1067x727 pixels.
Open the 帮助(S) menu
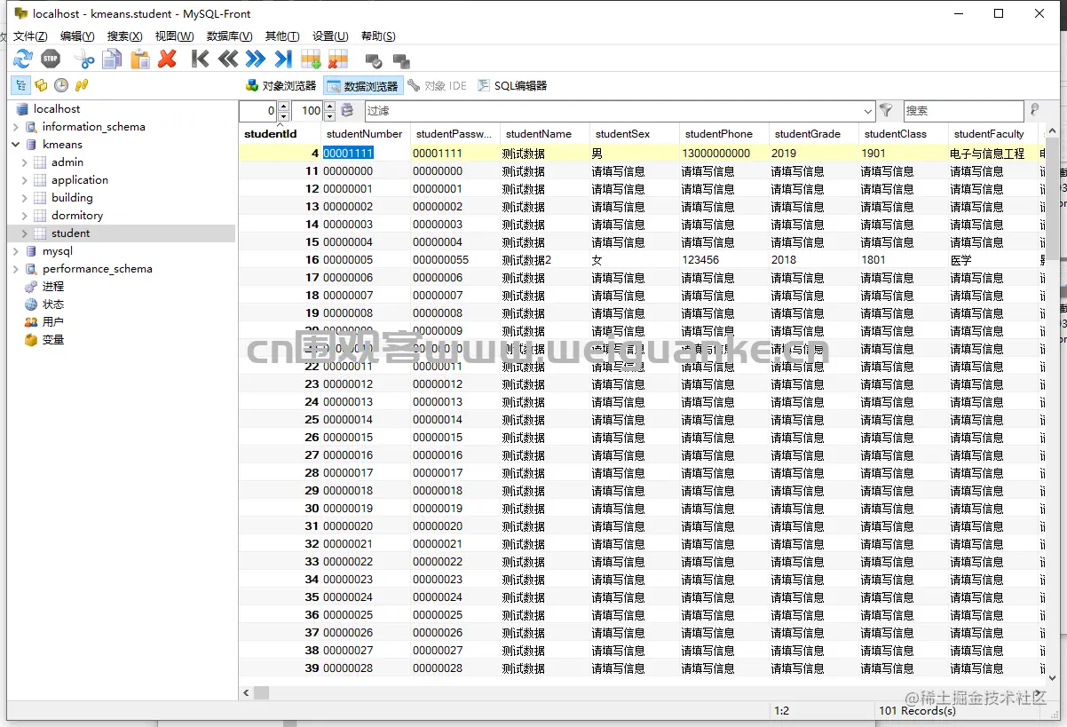[378, 36]
